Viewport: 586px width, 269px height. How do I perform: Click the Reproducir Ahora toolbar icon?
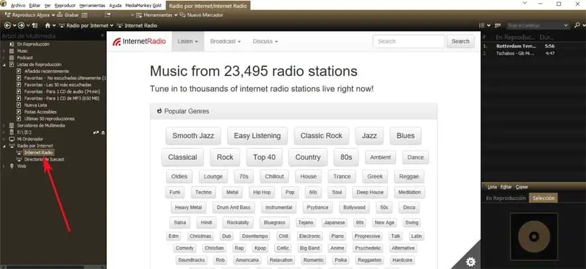click(7, 15)
